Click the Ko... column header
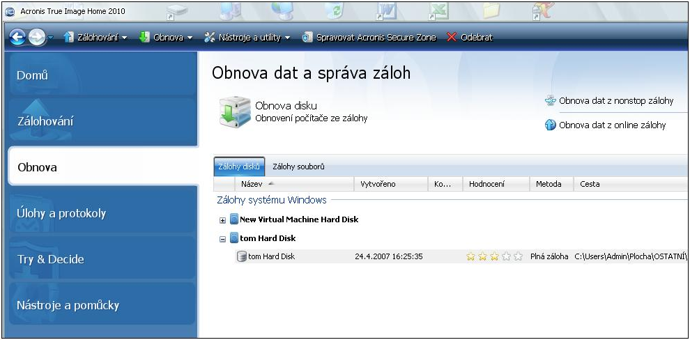690x340 pixels. [x=445, y=184]
